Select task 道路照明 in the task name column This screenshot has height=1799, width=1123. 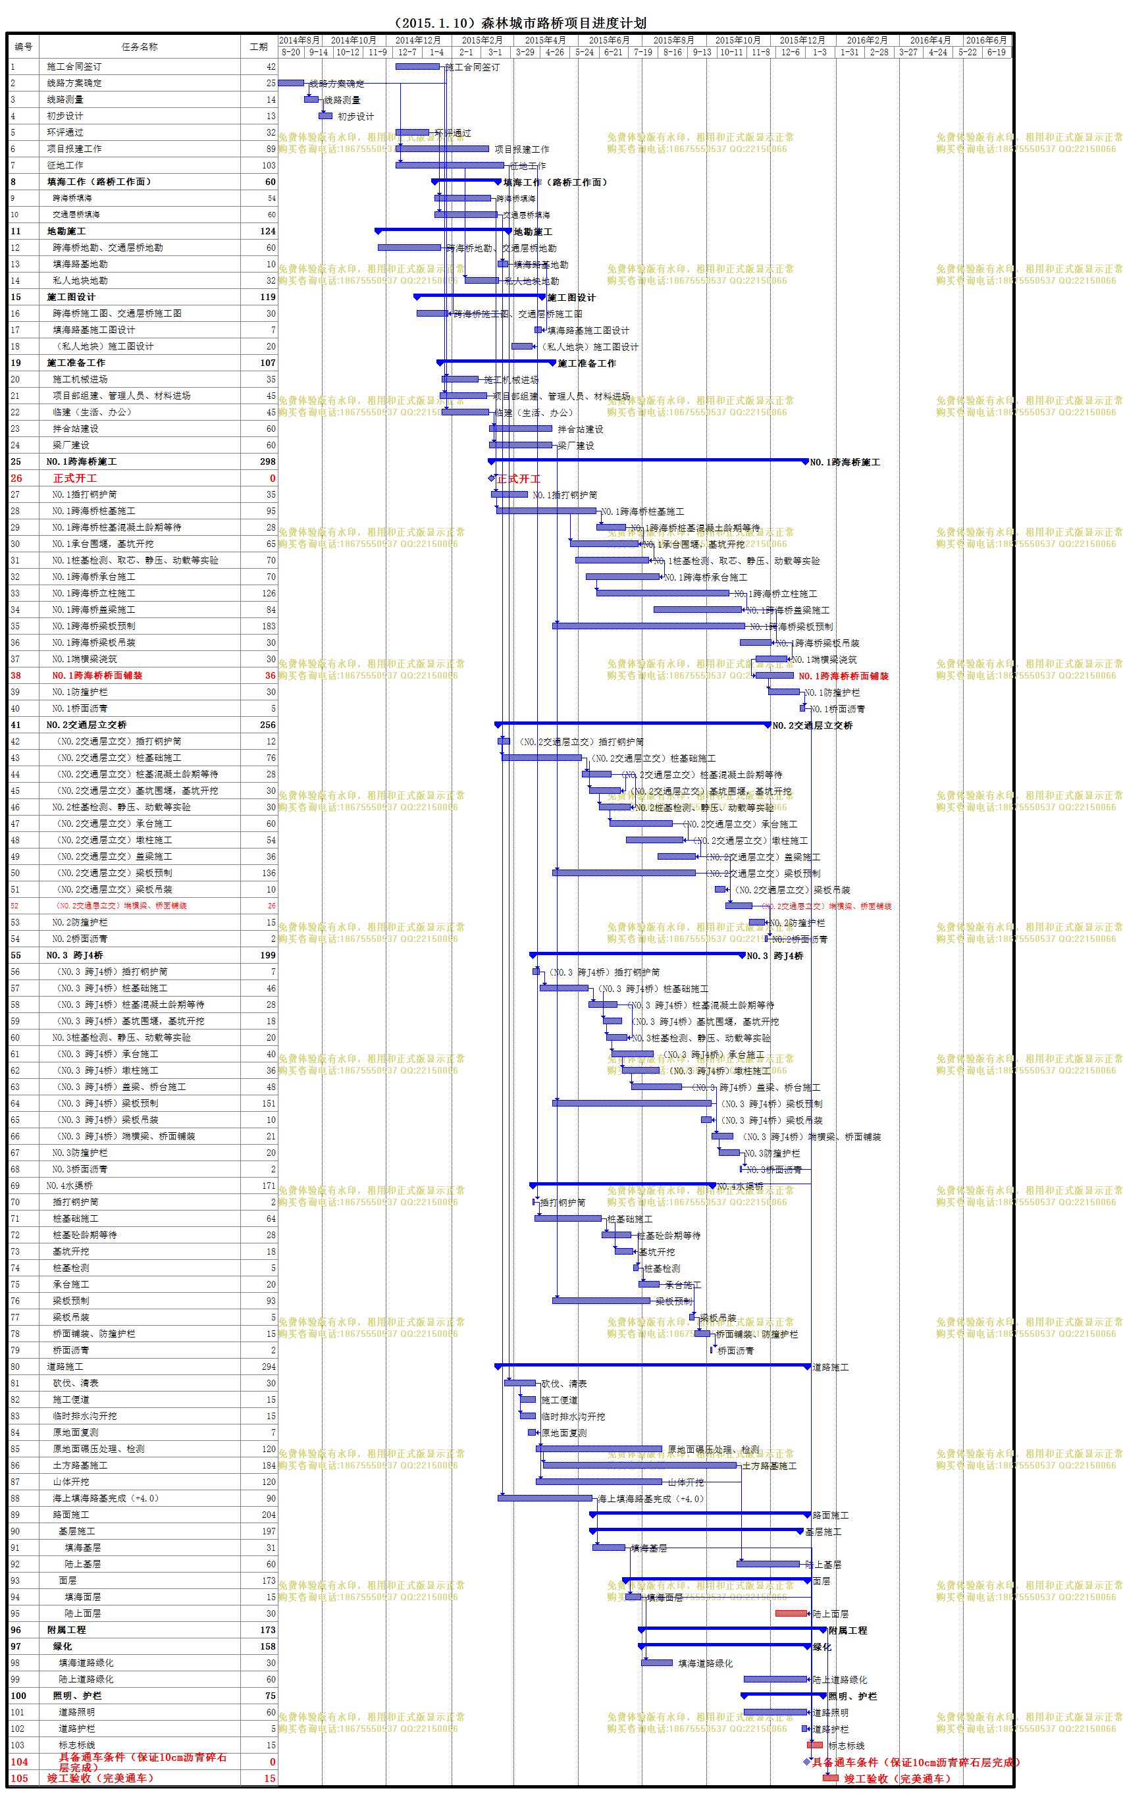click(77, 1712)
